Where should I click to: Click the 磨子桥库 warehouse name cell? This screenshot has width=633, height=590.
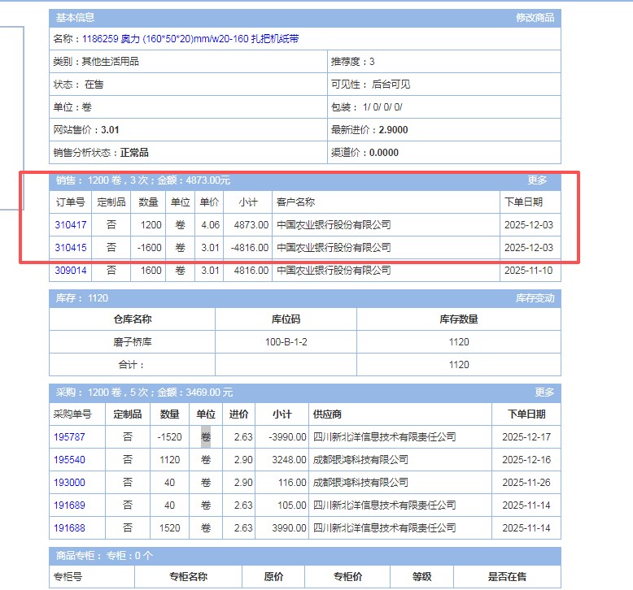coord(132,342)
